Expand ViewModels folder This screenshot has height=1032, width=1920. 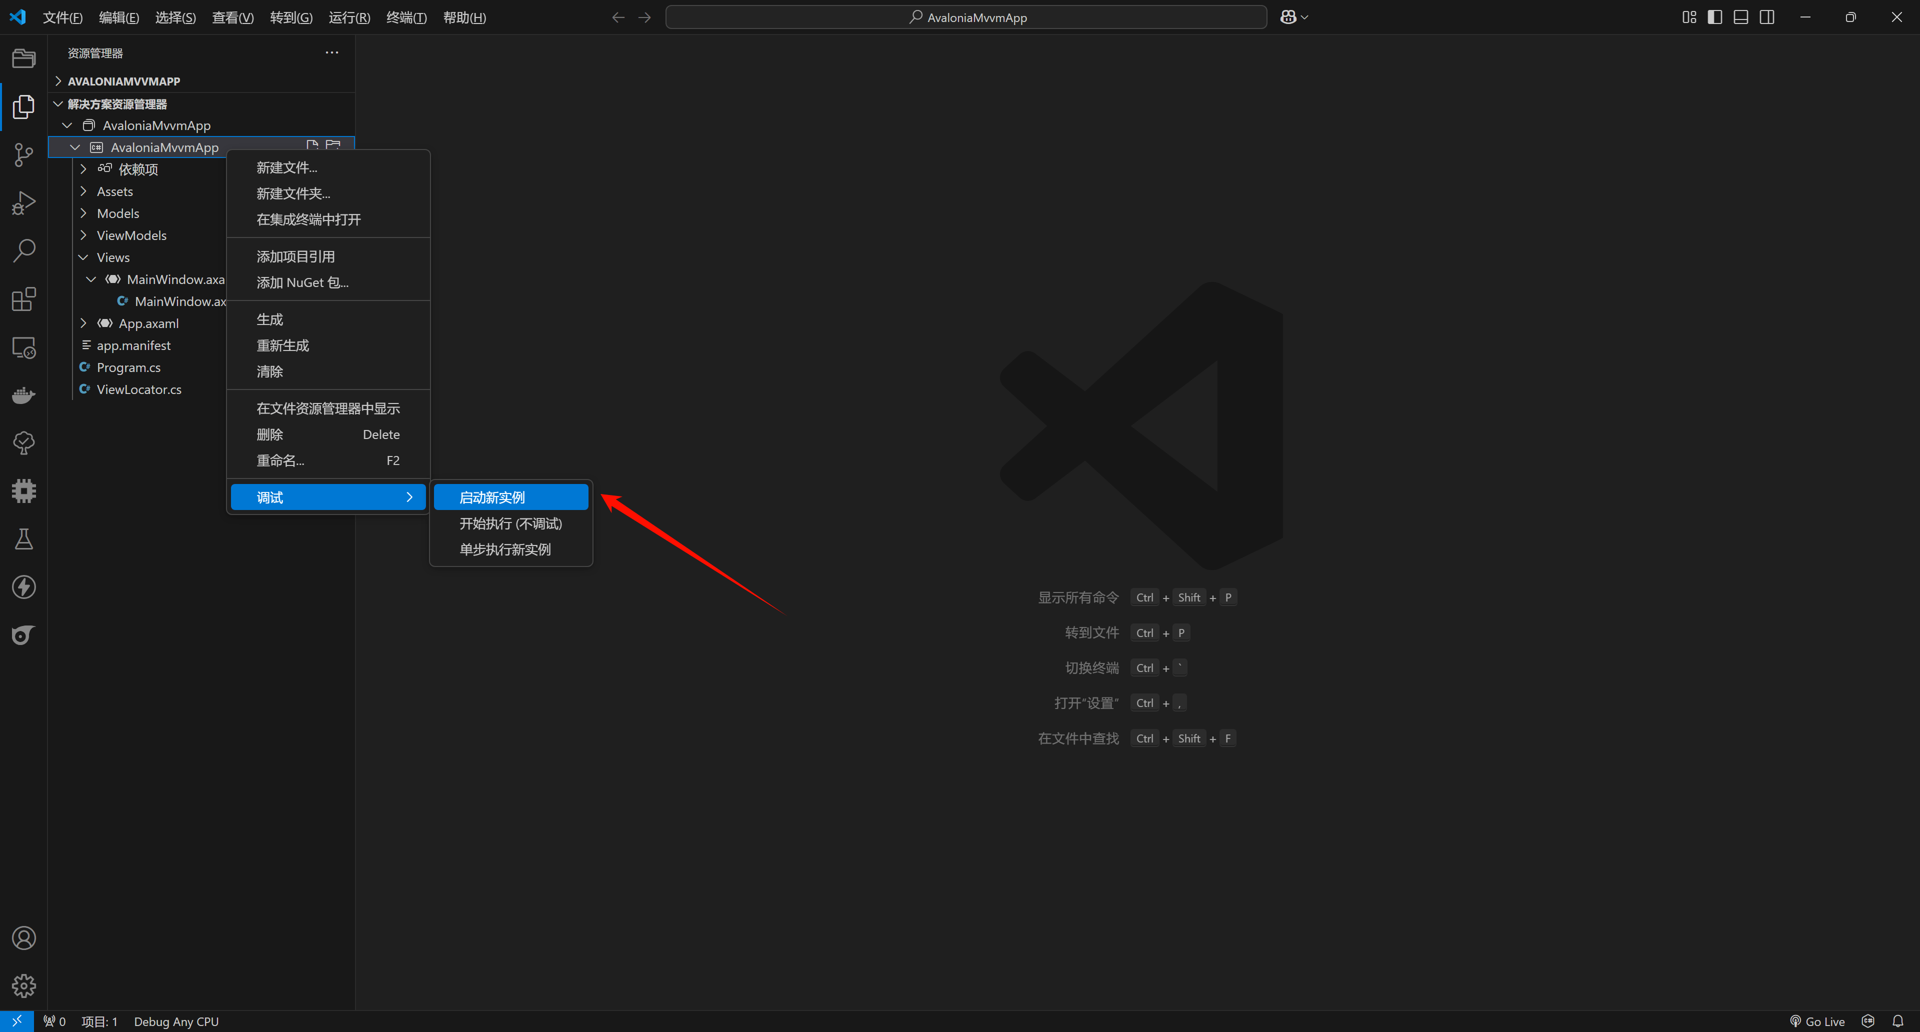(x=83, y=235)
